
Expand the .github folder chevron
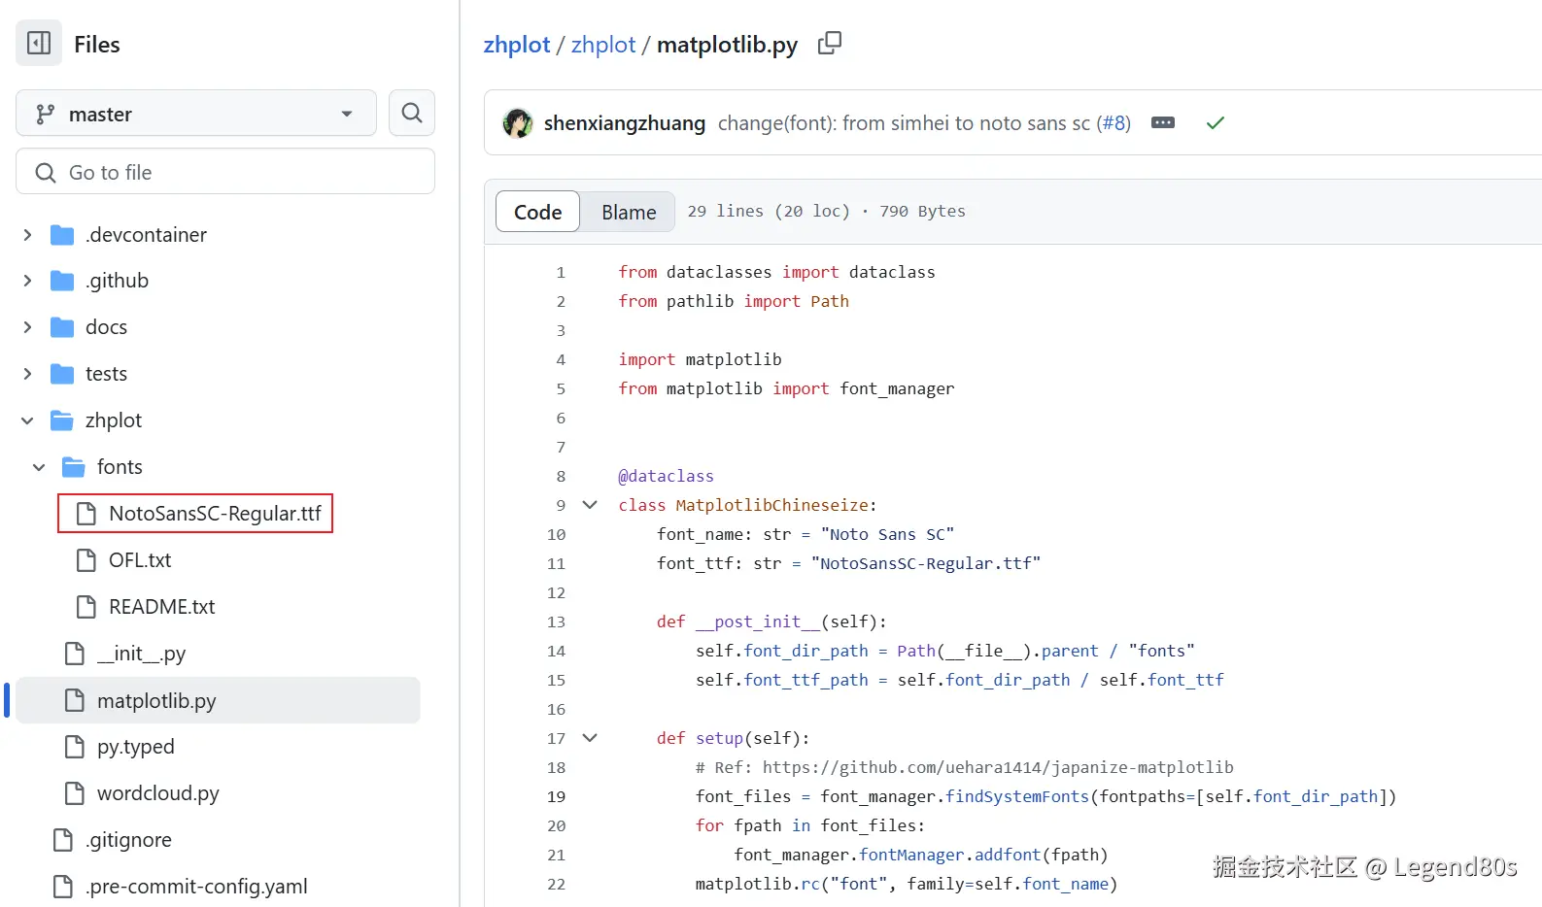(x=27, y=281)
